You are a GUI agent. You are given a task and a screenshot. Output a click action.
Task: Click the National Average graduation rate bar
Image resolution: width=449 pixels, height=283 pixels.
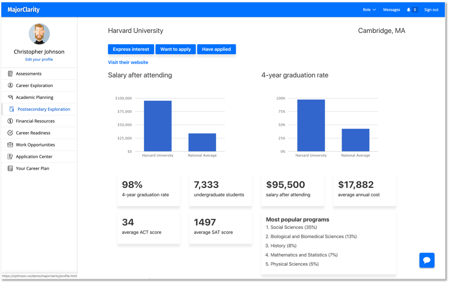(356, 140)
